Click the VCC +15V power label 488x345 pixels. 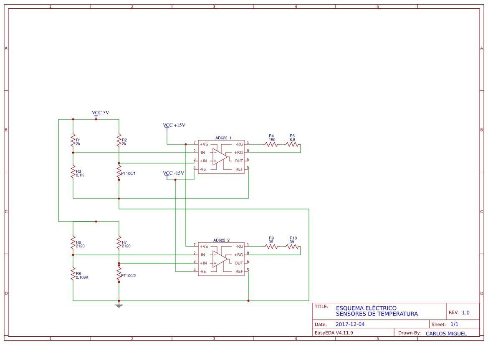click(x=174, y=126)
